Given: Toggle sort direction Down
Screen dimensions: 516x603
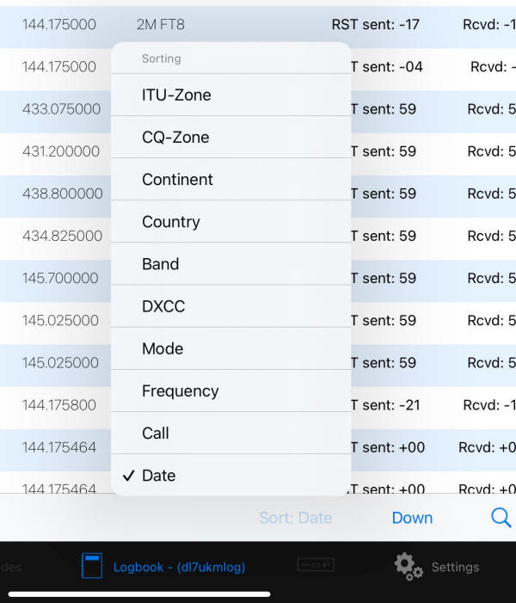Looking at the screenshot, I should [412, 518].
